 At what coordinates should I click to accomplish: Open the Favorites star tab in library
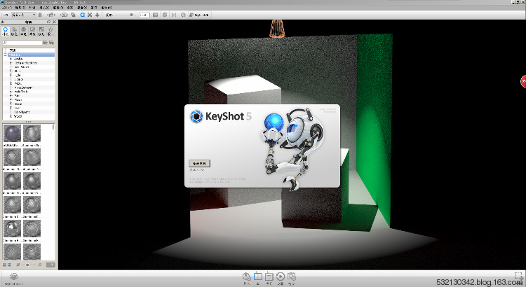50,31
